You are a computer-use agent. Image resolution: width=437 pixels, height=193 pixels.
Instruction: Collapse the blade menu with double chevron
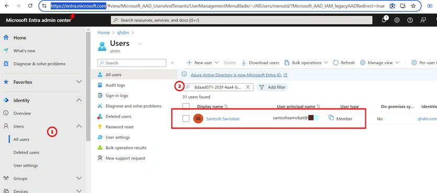click(172, 63)
